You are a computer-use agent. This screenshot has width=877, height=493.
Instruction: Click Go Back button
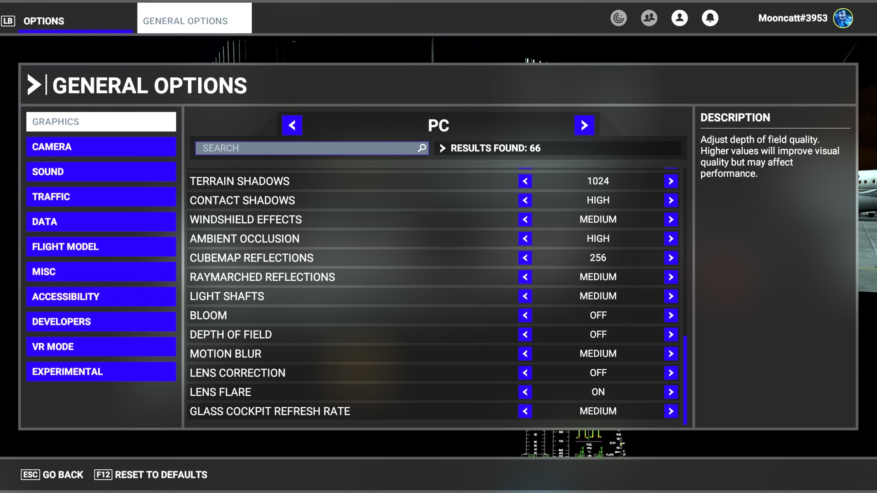coord(53,475)
